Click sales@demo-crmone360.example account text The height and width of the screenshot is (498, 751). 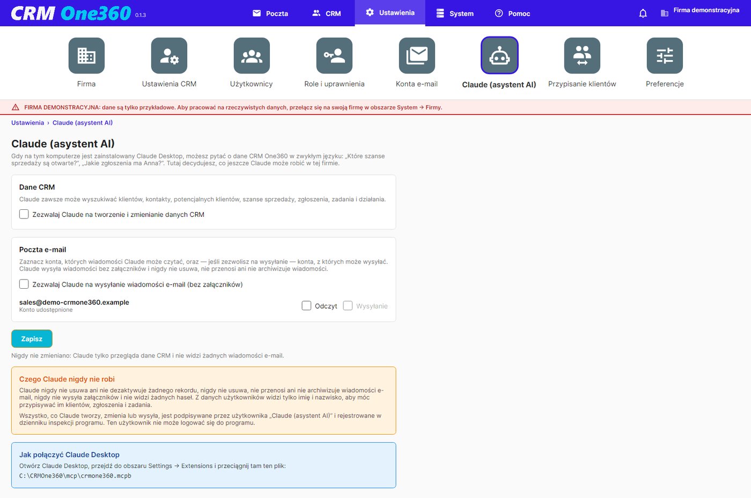coord(74,302)
